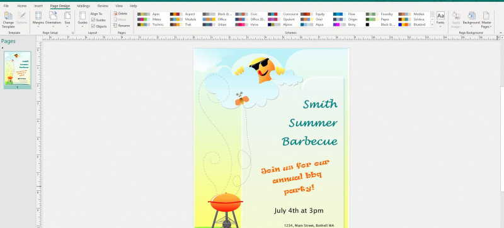The image size is (504, 228).
Task: Apply the Metro color scheme
Action: tap(151, 19)
